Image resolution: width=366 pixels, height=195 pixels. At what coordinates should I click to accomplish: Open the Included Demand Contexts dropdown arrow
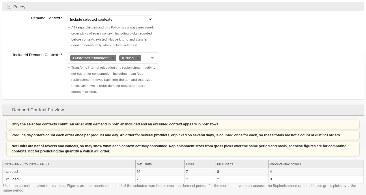tap(152, 58)
